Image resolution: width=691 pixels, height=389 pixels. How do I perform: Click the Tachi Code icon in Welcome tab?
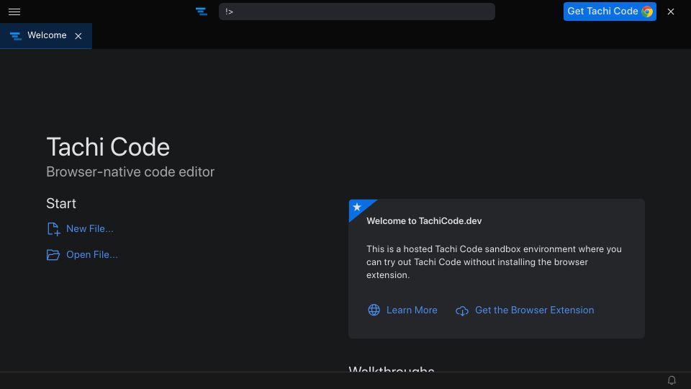[x=15, y=36]
